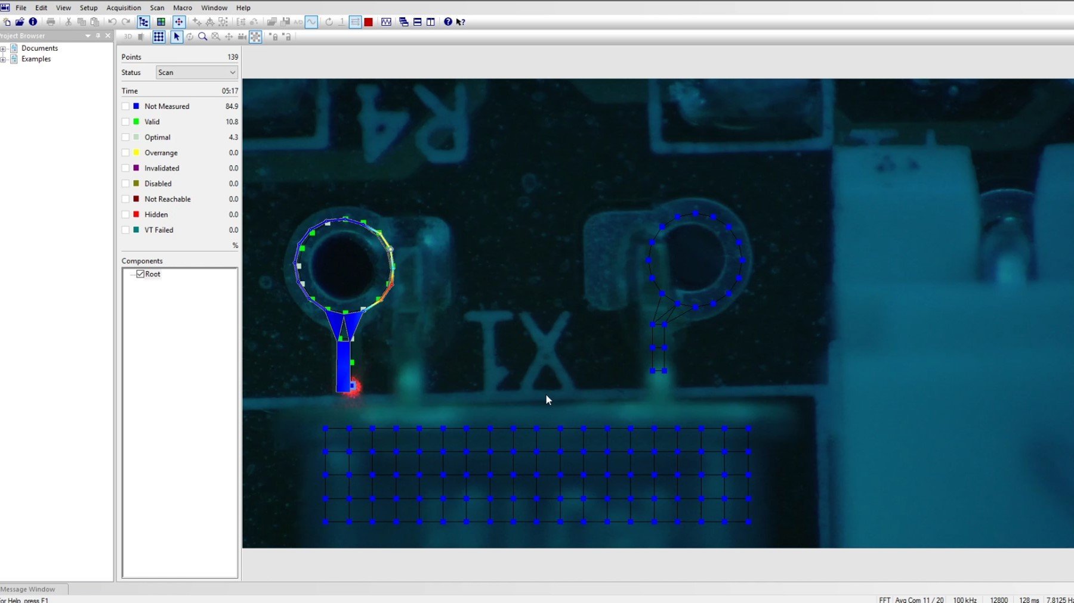Viewport: 1074px width, 603px height.
Task: Click the lock points icon
Action: pos(274,37)
